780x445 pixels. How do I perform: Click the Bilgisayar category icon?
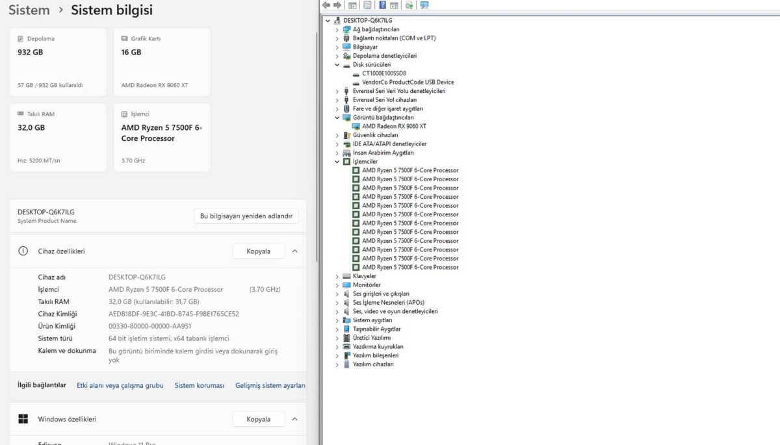346,47
